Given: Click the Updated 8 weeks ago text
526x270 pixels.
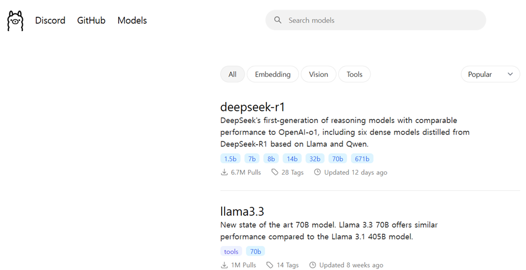Looking at the screenshot, I should [x=351, y=265].
